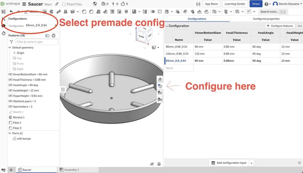Toggle the configuration variables panel icon
The image size is (303, 173).
click(x=160, y=99)
